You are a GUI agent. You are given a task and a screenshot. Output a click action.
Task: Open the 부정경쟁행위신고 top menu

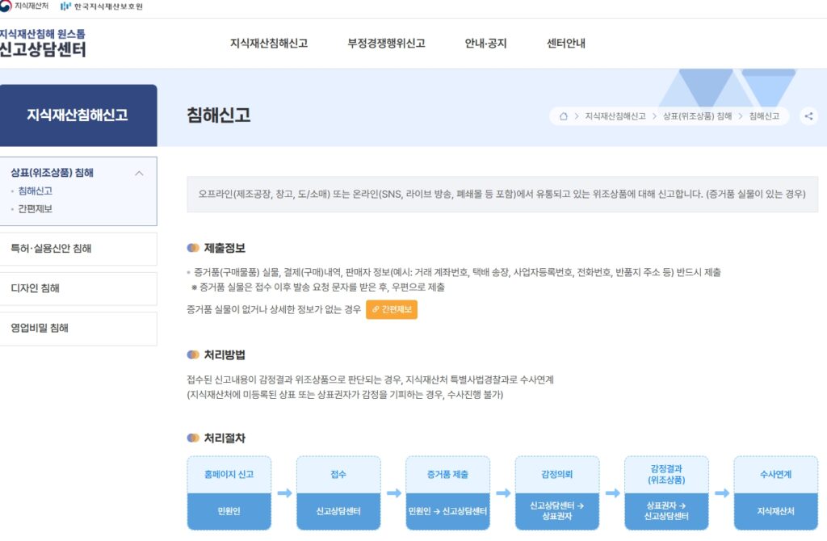tap(386, 44)
